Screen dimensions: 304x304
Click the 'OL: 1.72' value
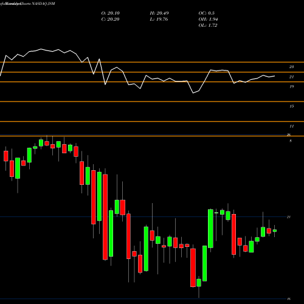(x=208, y=26)
